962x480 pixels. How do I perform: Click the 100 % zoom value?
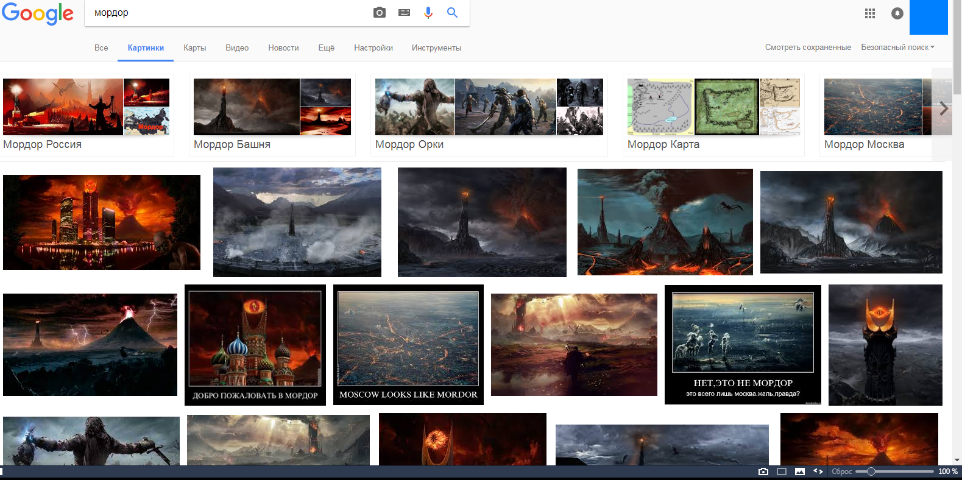pos(948,471)
